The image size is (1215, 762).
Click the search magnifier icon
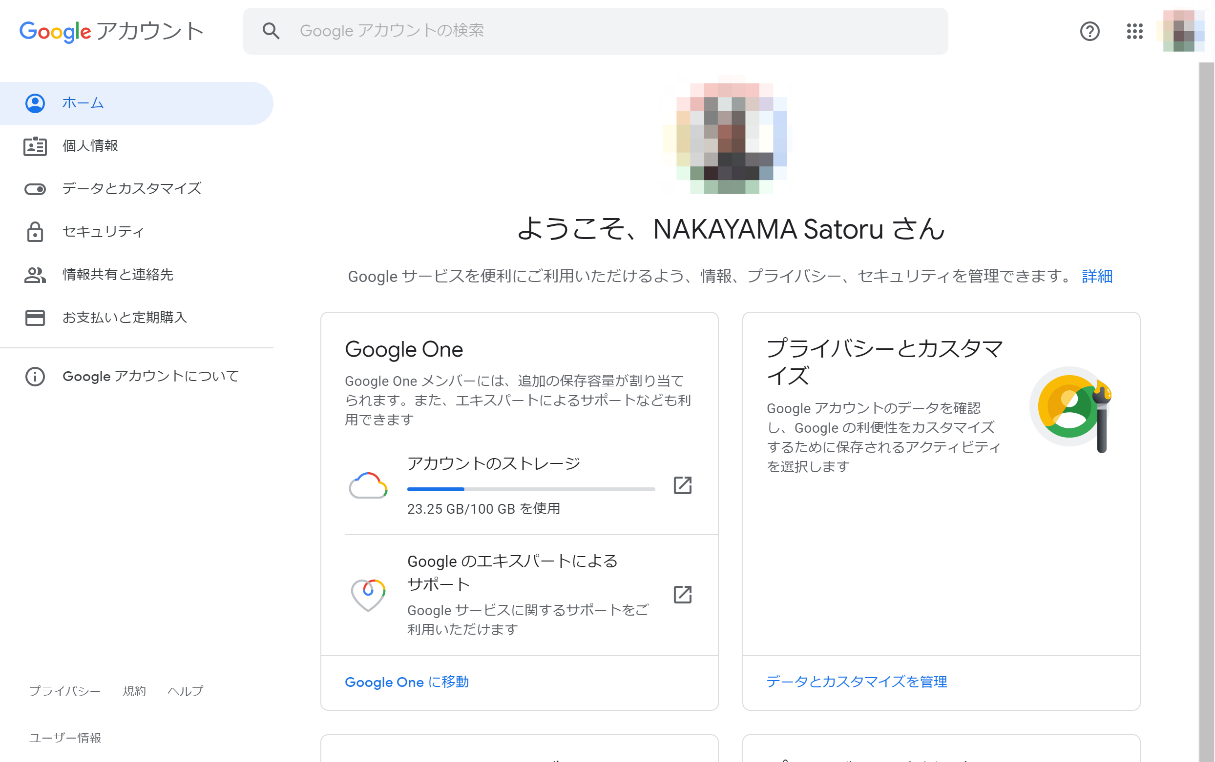(x=272, y=30)
